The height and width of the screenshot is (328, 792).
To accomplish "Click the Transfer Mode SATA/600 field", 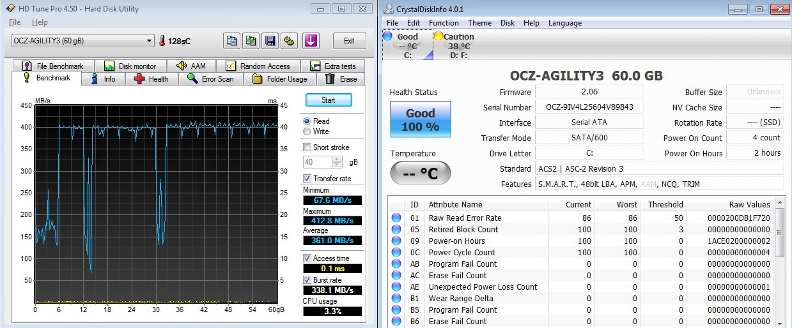I will coord(589,138).
